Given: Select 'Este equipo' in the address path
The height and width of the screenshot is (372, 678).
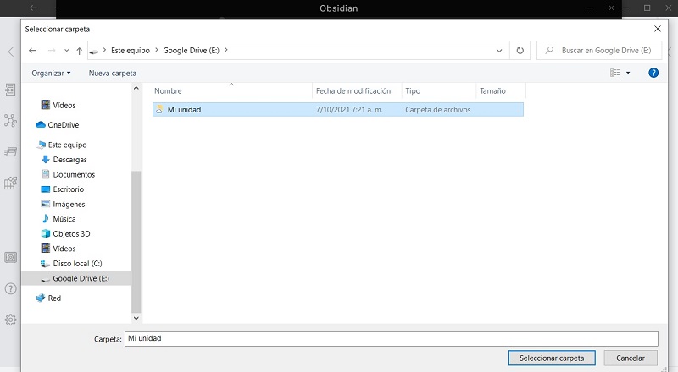Looking at the screenshot, I should click(x=131, y=51).
